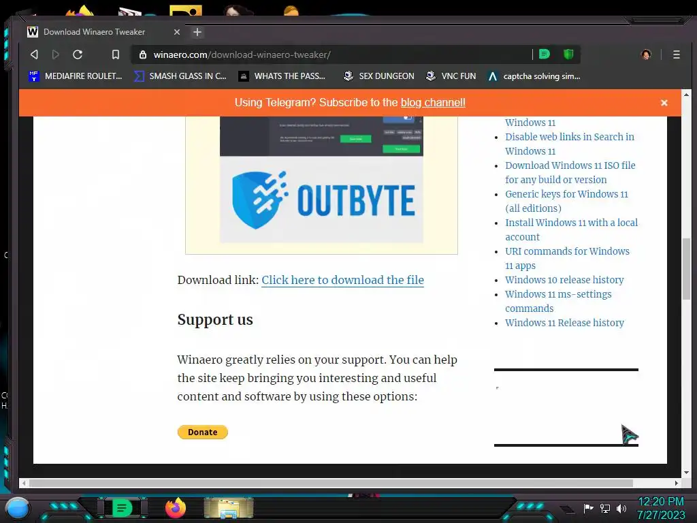Open the taskbar clock showing 12:20 PM
The image size is (697, 523).
pos(661,508)
